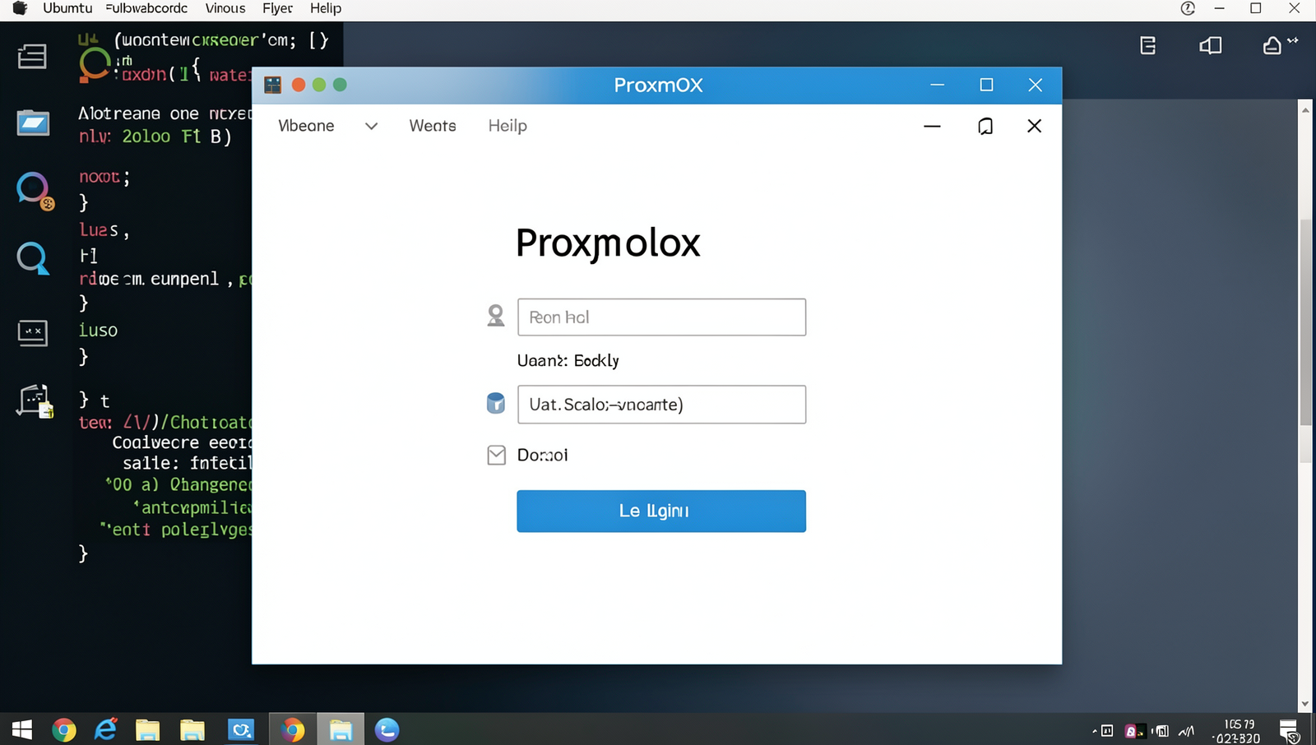Screen dimensions: 1316x745
Task: Open the round blue app in taskbar
Action: 387,729
